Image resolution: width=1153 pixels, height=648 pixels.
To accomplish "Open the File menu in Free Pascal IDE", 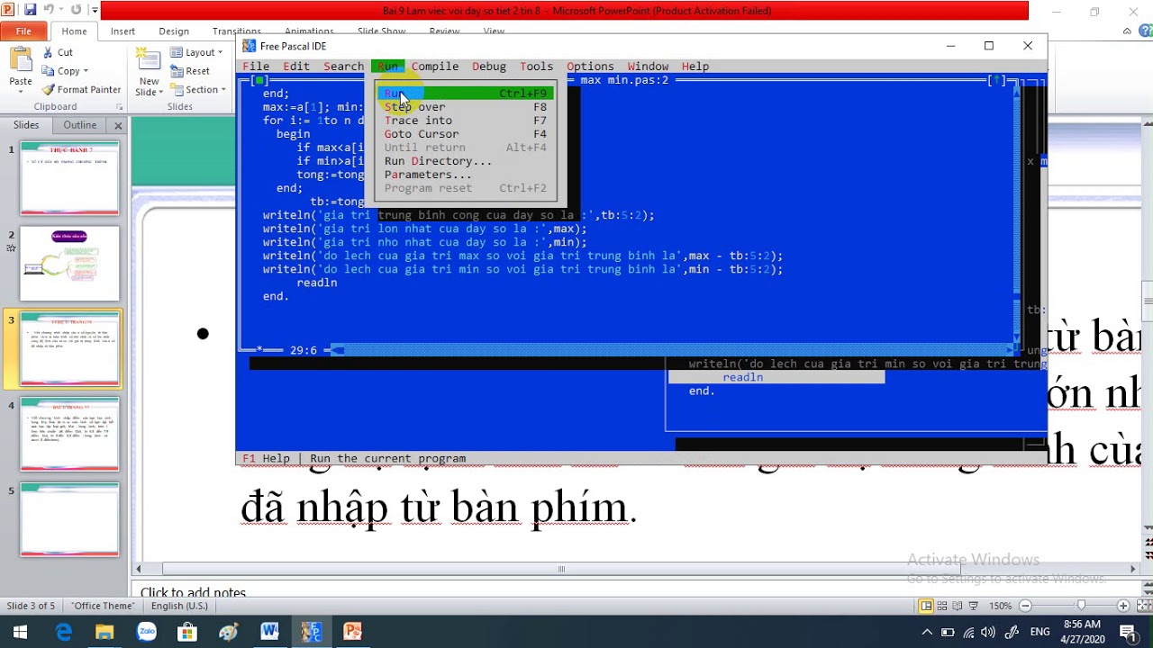I will [x=256, y=67].
